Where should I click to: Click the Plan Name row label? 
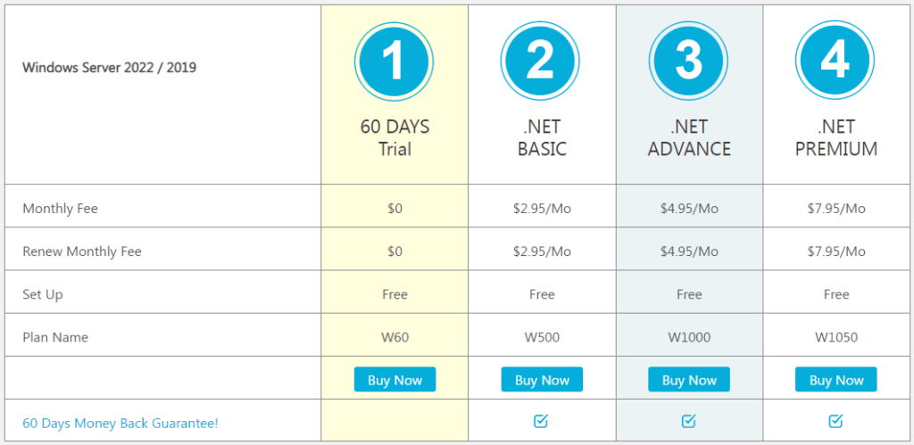click(x=55, y=337)
